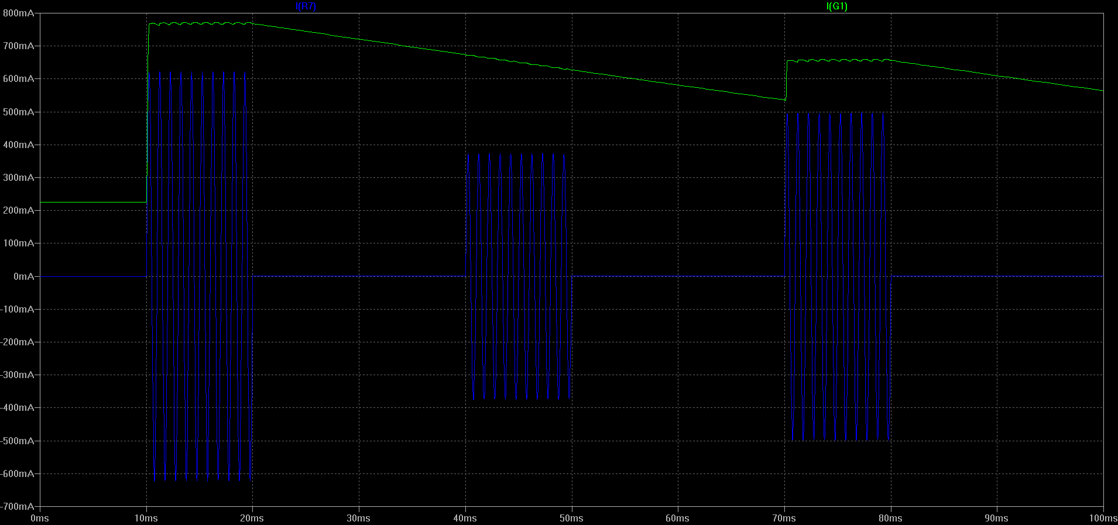Click the 40ms time axis label
This screenshot has height=525, width=1118.
pyautogui.click(x=465, y=518)
